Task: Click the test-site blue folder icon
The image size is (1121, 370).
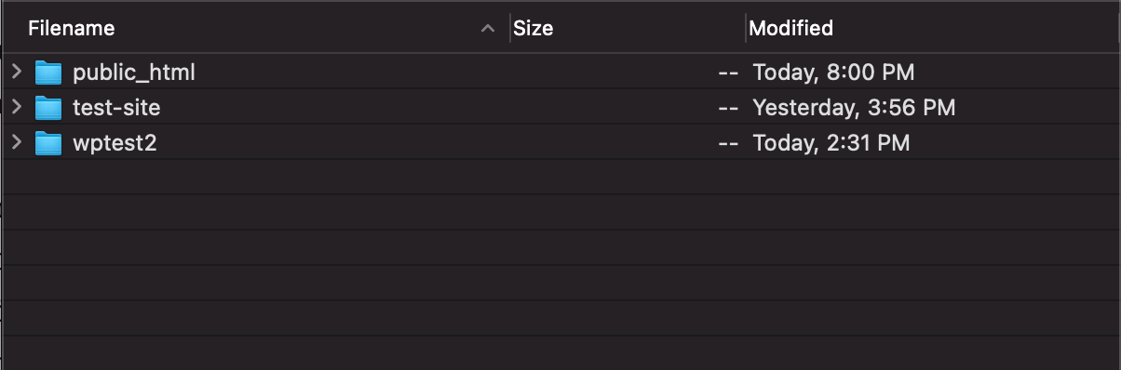Action: tap(48, 108)
